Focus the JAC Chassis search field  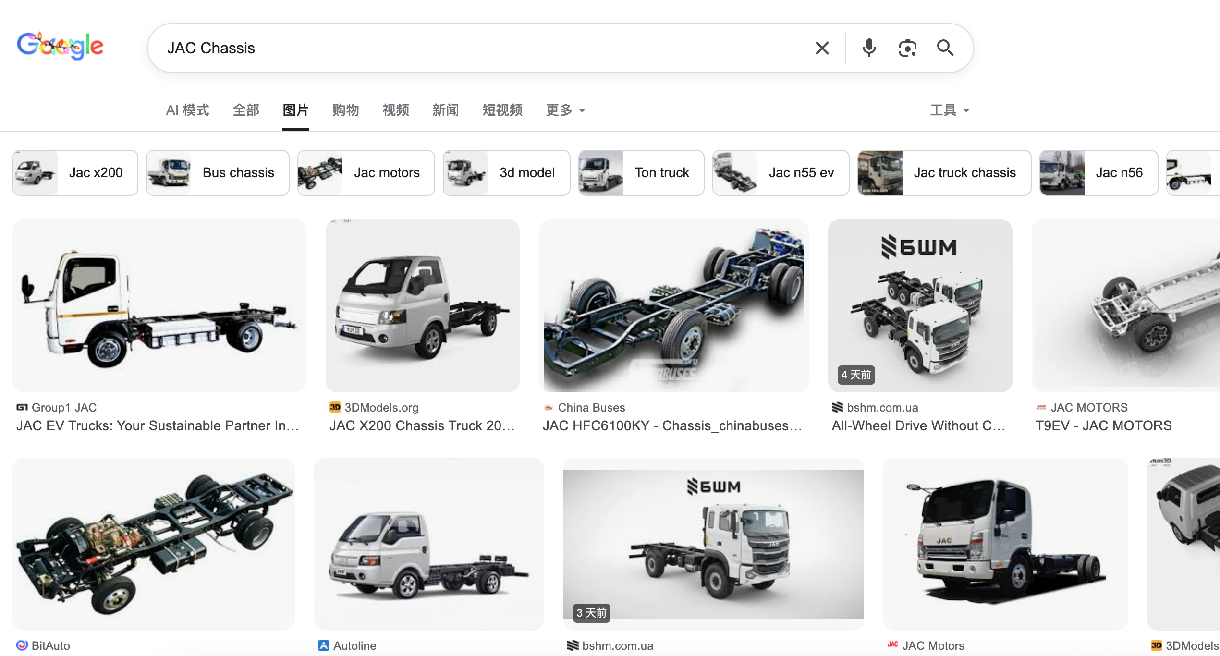(x=480, y=48)
